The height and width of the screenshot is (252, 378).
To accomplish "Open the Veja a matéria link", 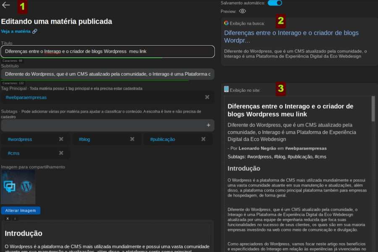I will pos(16,31).
